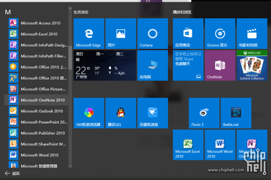Image resolution: width=271 pixels, height=180 pixels.
Task: Launch the 360极速浏览器 tile
Action: [89, 113]
